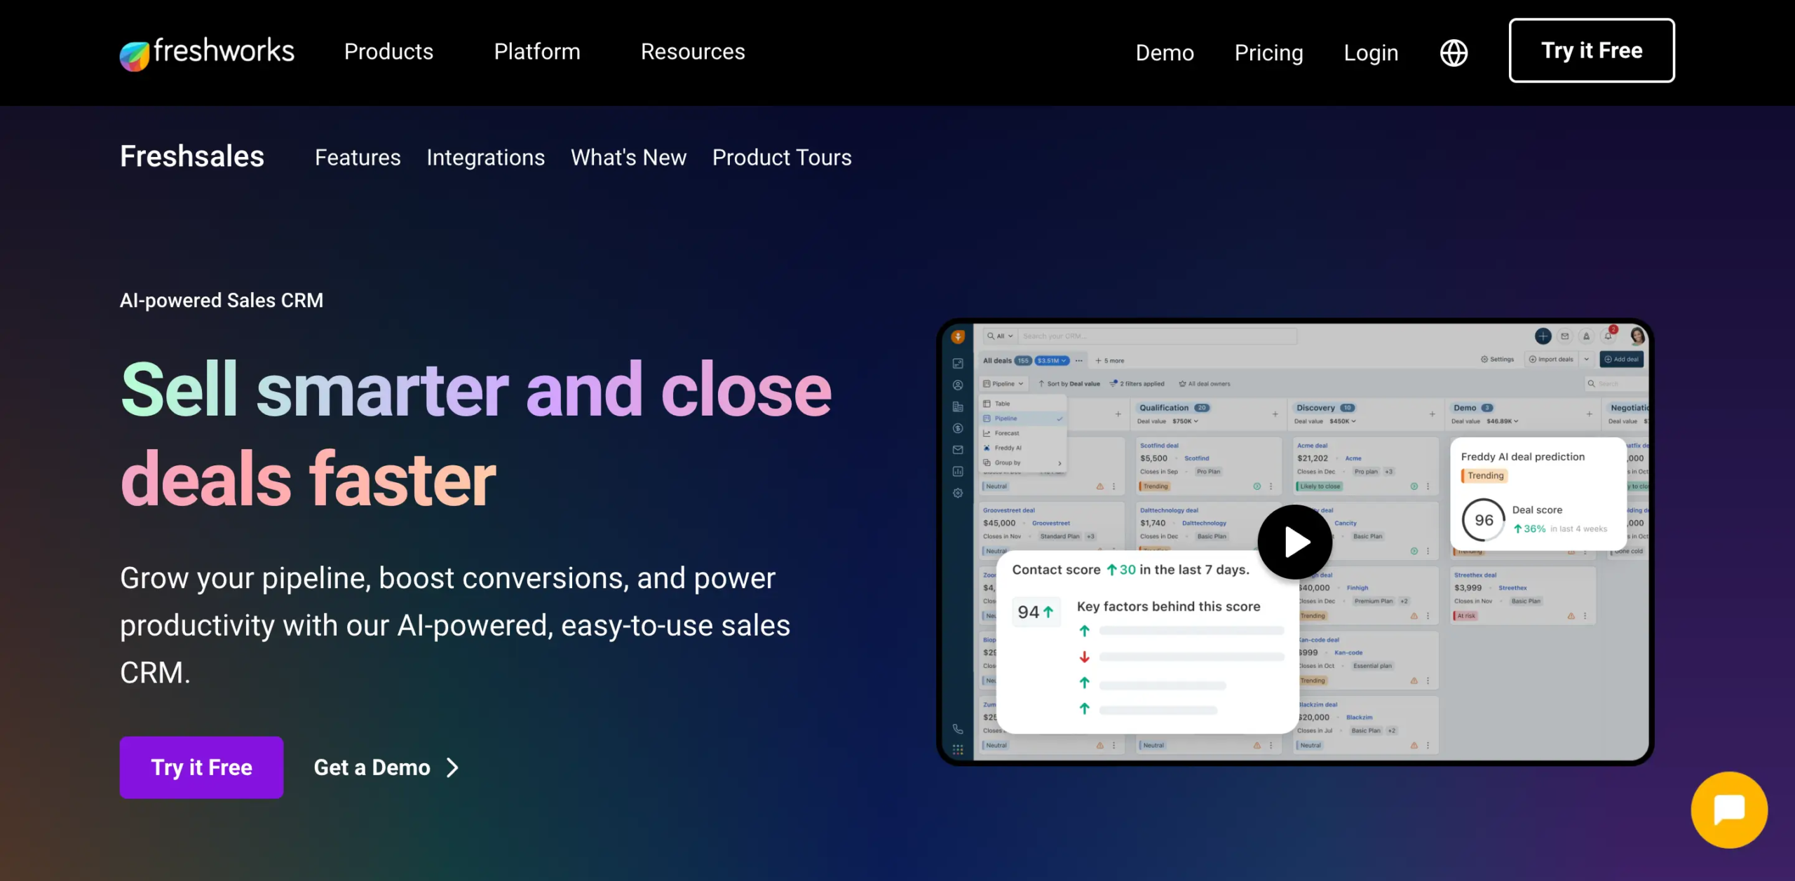1795x881 pixels.
Task: Click the outlined Try it Free header button
Action: point(1592,50)
